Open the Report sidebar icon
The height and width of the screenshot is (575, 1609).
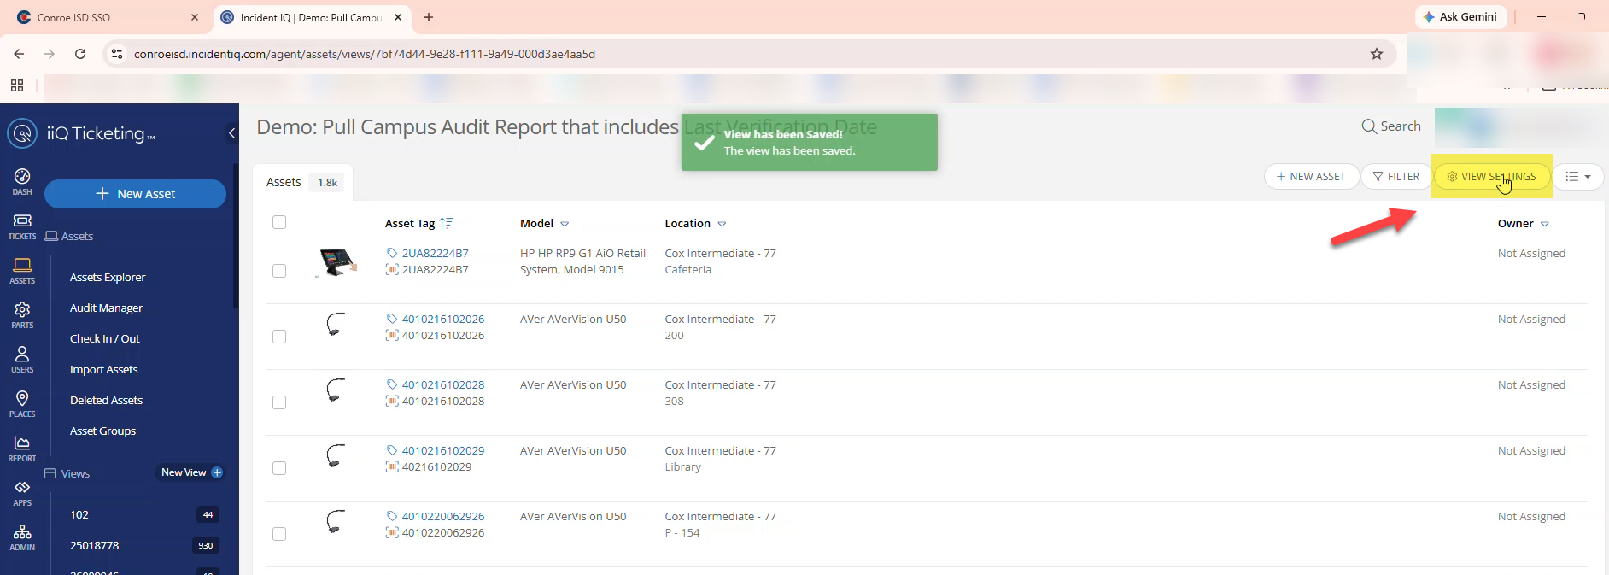click(22, 448)
